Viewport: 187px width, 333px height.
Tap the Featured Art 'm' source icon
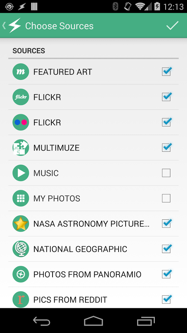(x=21, y=72)
